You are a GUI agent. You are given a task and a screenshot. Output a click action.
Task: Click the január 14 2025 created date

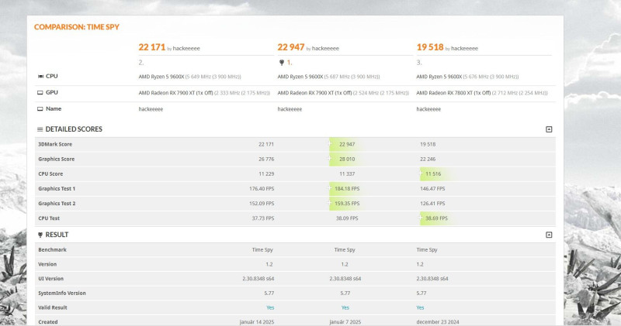(x=257, y=322)
